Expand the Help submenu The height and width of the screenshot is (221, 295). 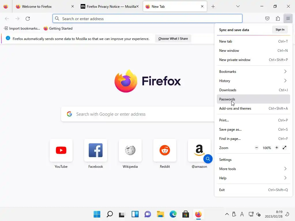[x=254, y=178]
